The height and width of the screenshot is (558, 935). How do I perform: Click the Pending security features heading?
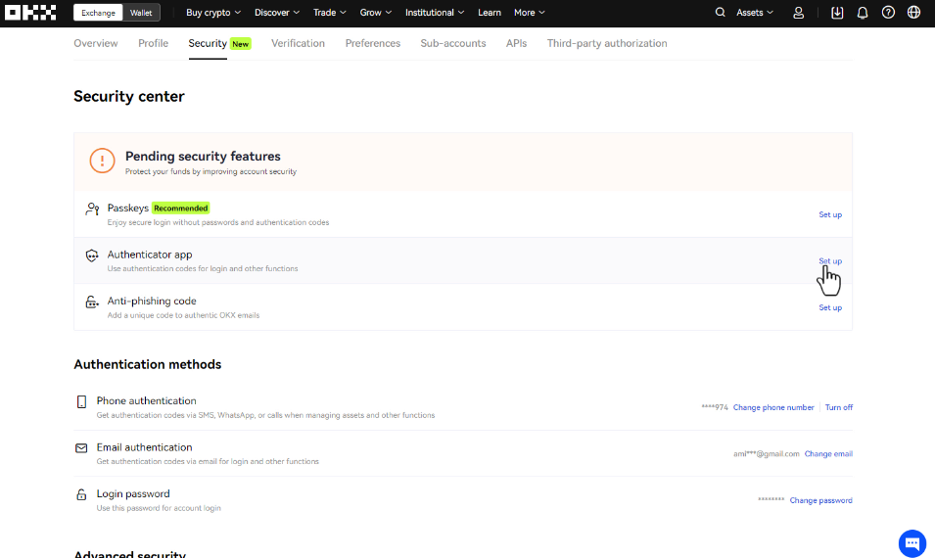(203, 157)
